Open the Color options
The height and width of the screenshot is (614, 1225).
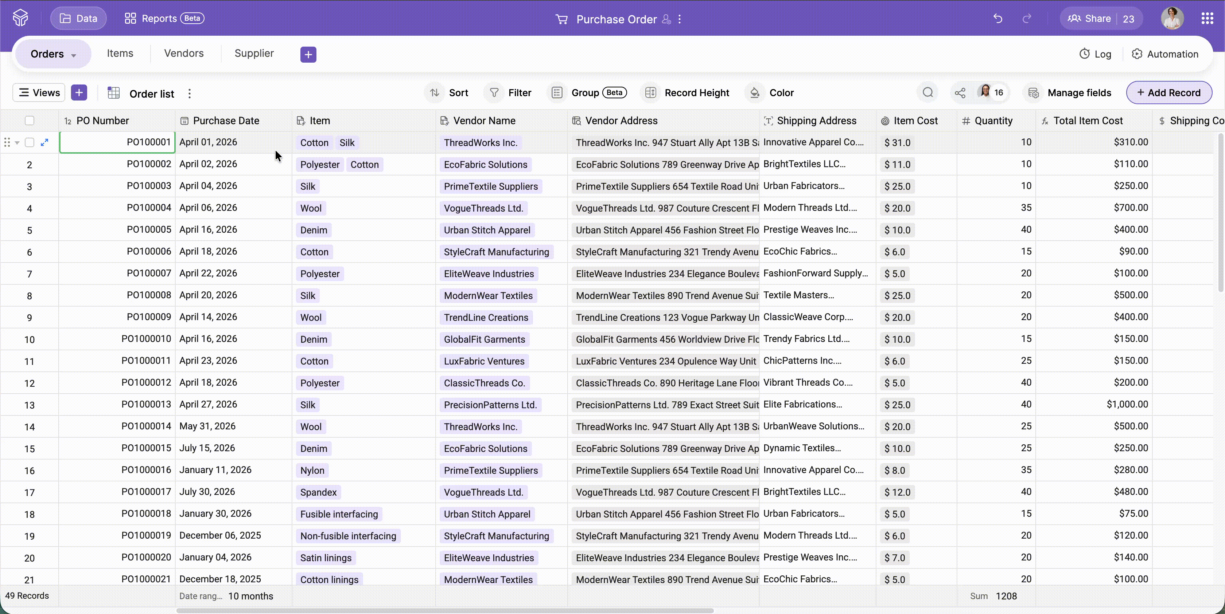[771, 93]
